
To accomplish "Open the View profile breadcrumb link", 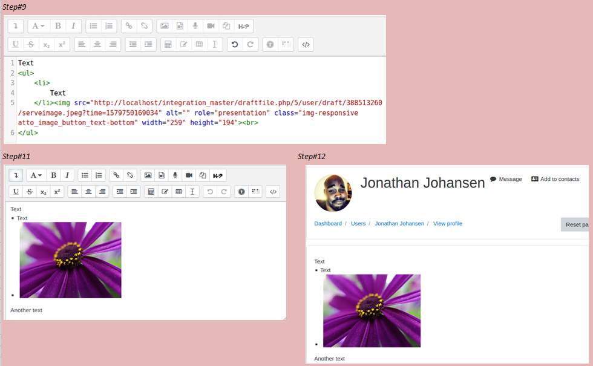I will [448, 223].
